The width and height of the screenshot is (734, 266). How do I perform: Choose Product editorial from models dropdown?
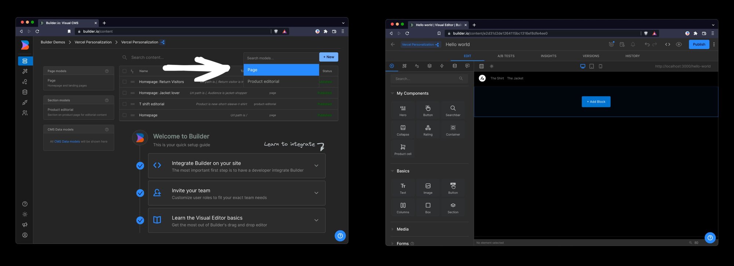[x=281, y=81]
